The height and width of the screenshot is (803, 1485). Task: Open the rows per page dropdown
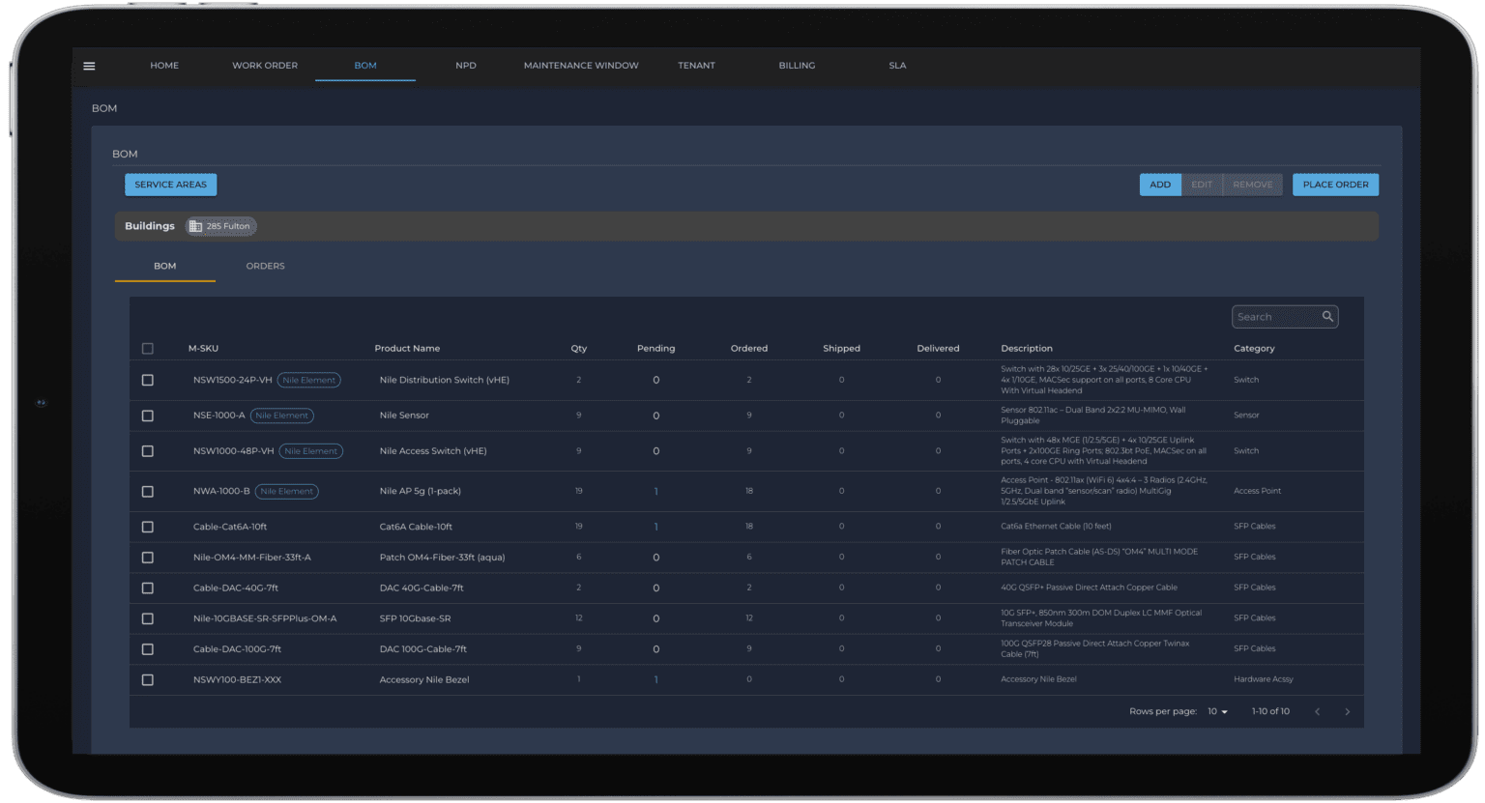1217,712
